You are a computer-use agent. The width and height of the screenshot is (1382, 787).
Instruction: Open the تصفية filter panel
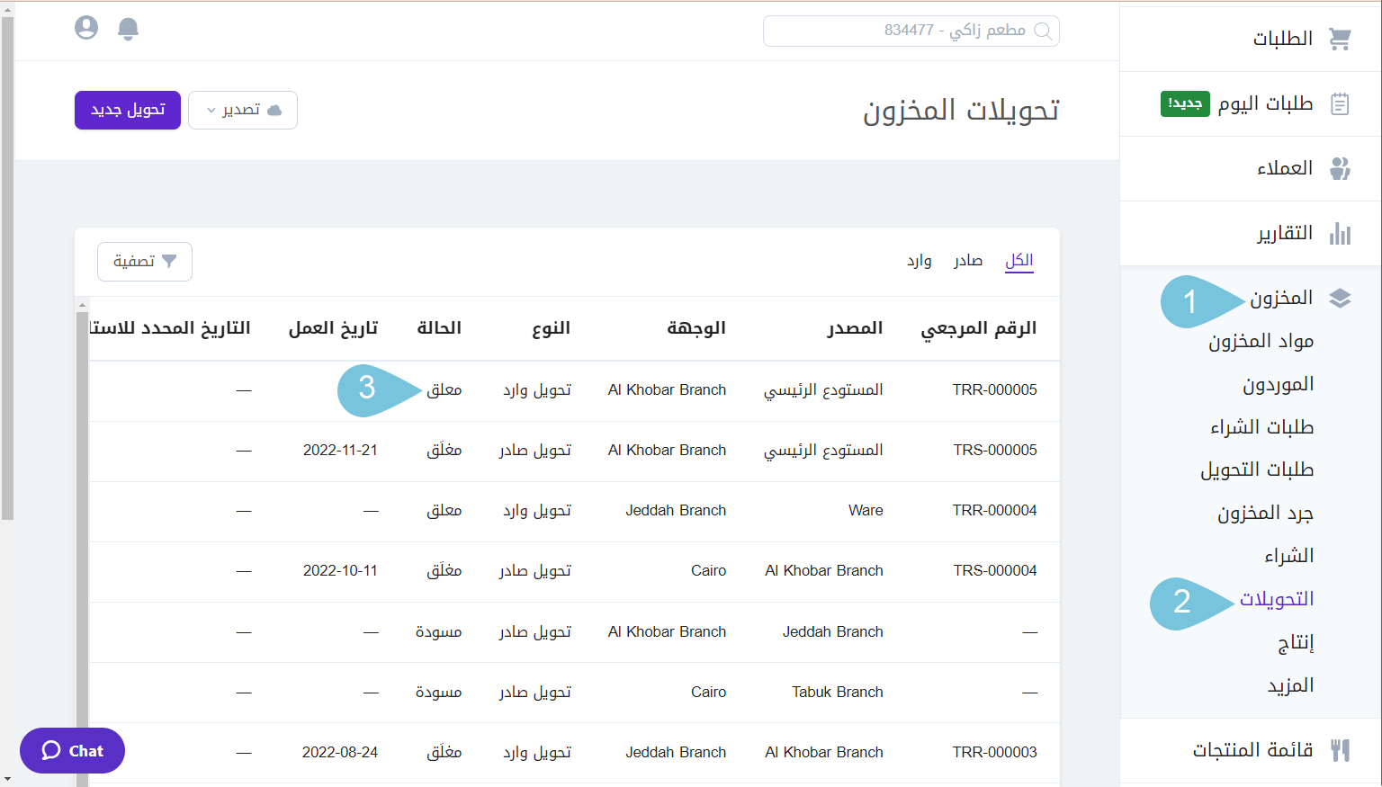[x=144, y=261]
